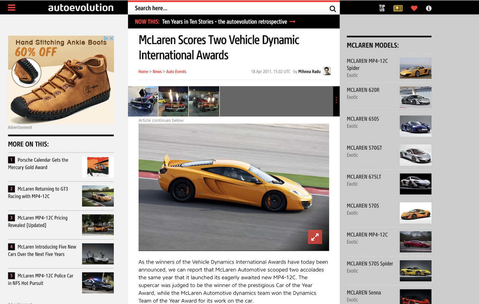Open McLaren Returning to GT3 Racing article
Image resolution: width=479 pixels, height=304 pixels.
[38, 192]
